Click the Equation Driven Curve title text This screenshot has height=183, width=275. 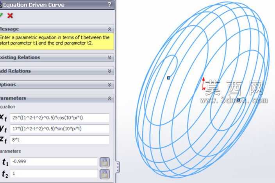point(34,5)
